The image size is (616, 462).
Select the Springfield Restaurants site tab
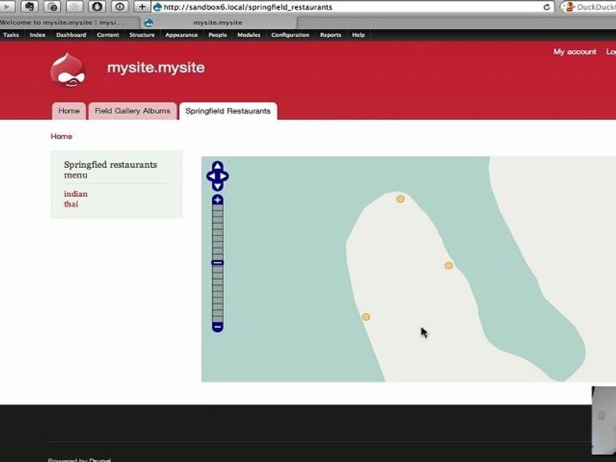coord(228,111)
